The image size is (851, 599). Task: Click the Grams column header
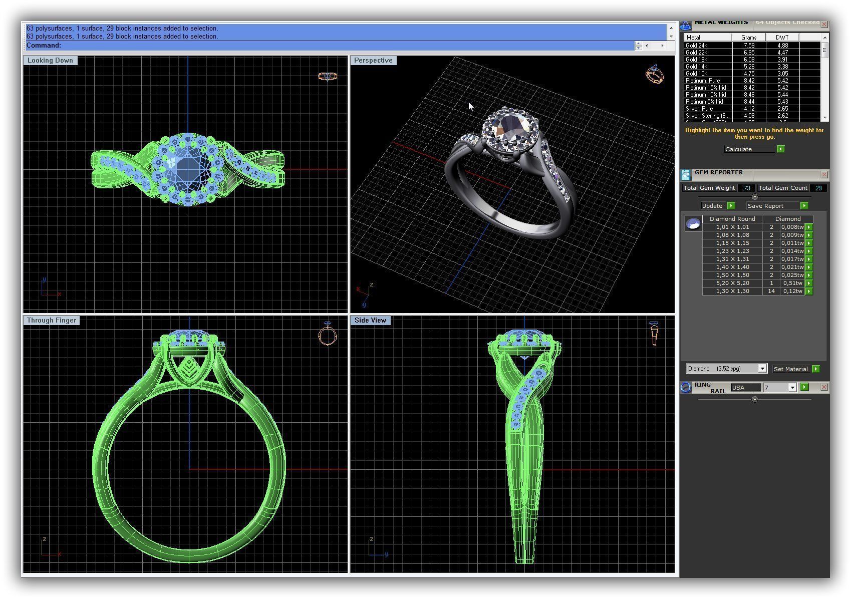[x=749, y=38]
